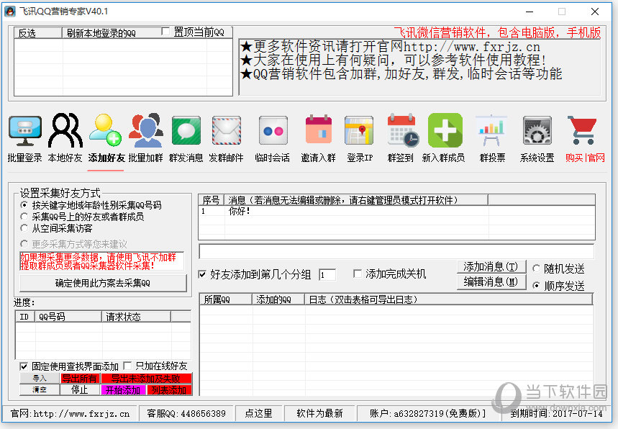Viewport: 618px width, 429px height.
Task: Enable 只加在线好友 checkbox
Action: pyautogui.click(x=127, y=366)
